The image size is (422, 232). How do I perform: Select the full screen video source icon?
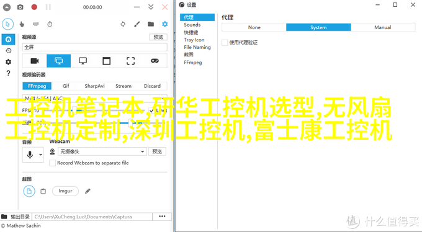pos(59,61)
